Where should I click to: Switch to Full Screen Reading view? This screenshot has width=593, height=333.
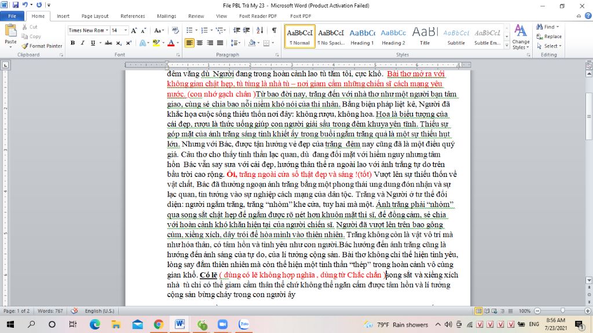click(x=486, y=310)
